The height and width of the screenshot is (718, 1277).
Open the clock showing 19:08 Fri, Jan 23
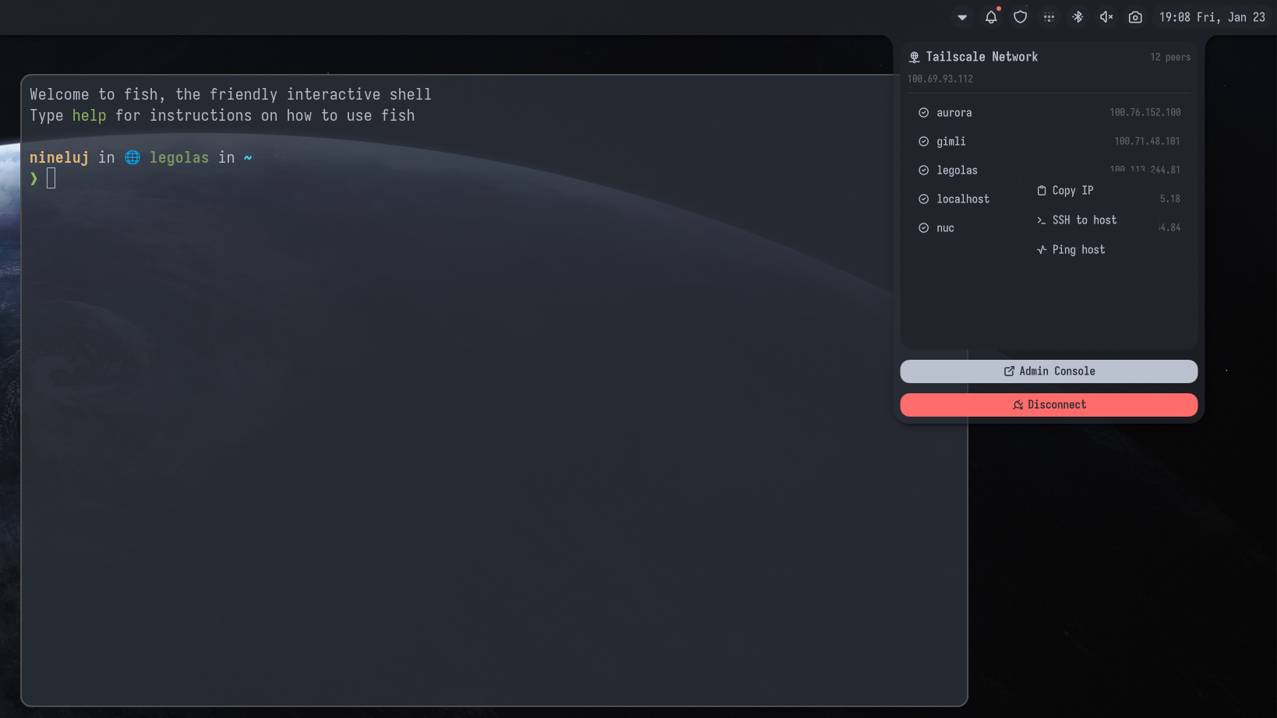[1212, 17]
